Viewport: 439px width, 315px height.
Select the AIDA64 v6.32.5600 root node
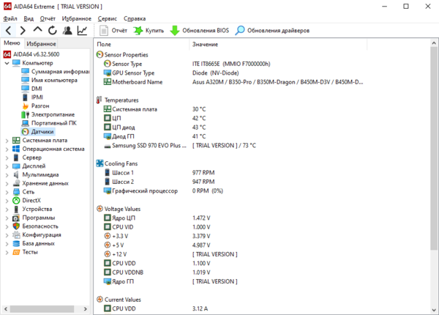(36, 54)
